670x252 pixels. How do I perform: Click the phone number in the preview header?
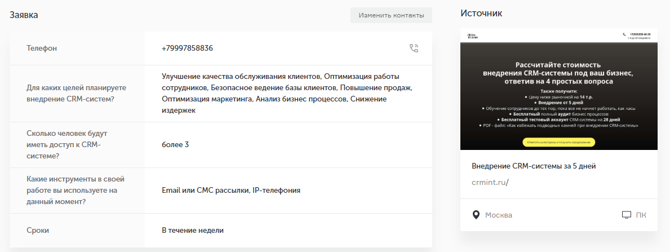coord(640,34)
